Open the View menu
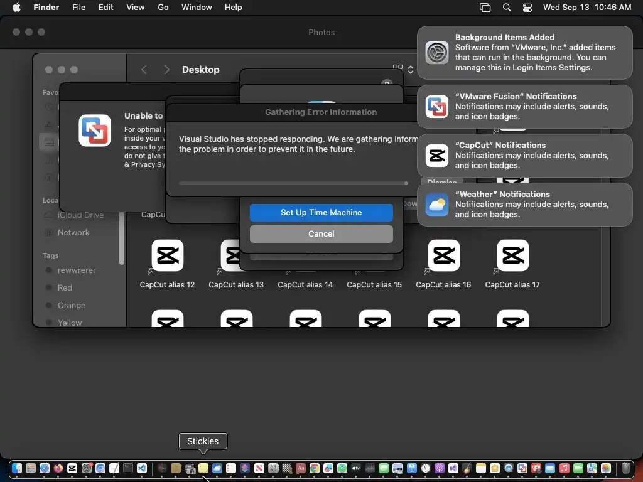Screen dimensions: 643x482 pyautogui.click(x=136, y=8)
